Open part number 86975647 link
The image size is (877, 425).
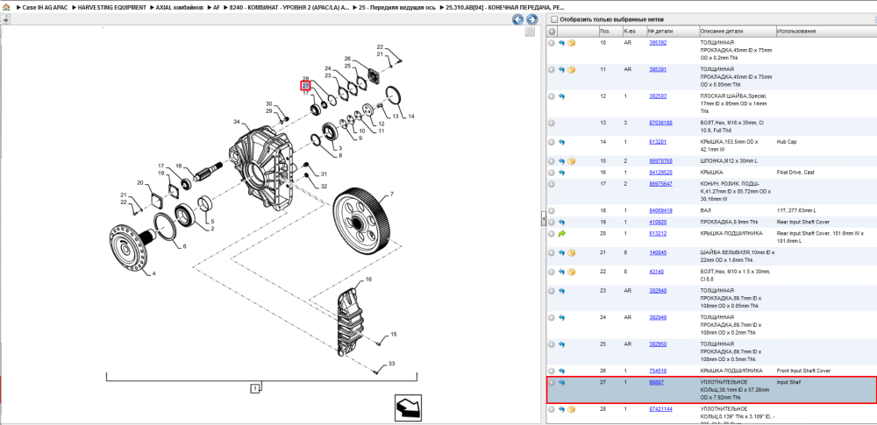pyautogui.click(x=660, y=184)
